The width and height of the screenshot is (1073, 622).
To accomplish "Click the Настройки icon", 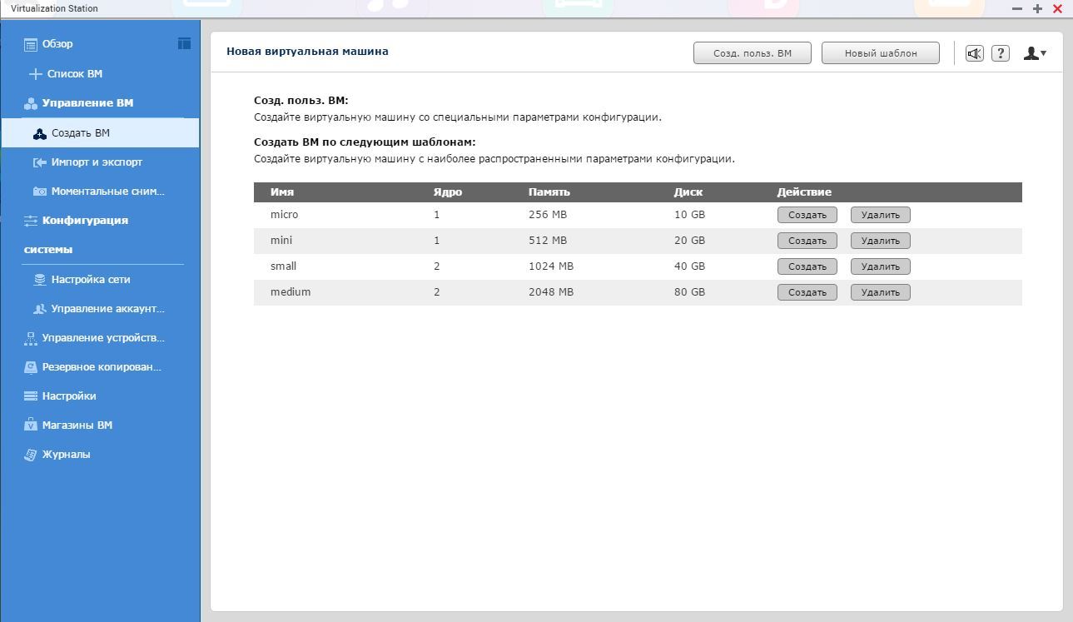I will tap(31, 396).
